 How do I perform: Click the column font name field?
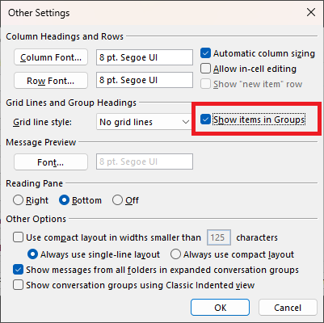[x=145, y=57]
